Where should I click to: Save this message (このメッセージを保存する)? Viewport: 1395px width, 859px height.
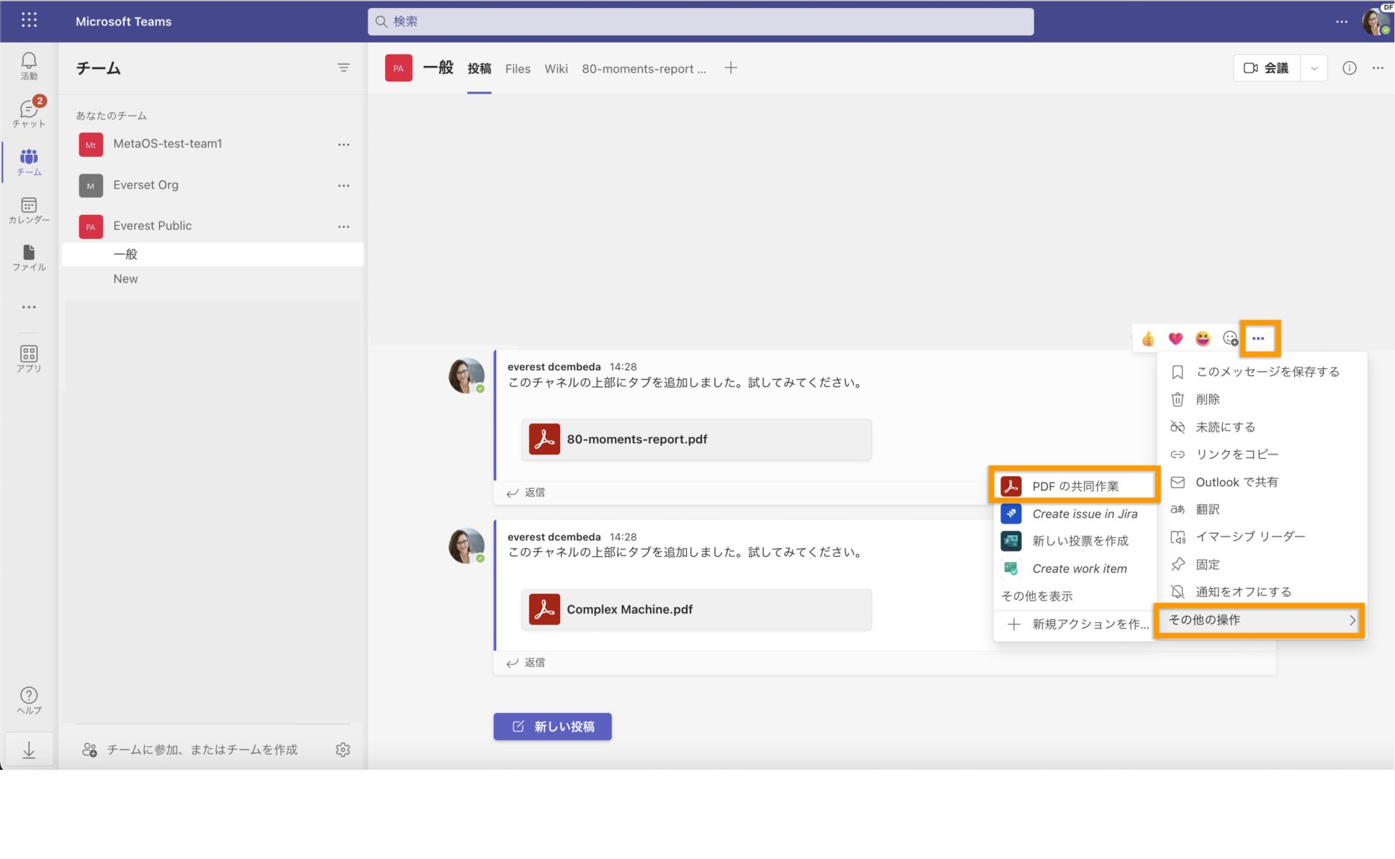pos(1261,372)
